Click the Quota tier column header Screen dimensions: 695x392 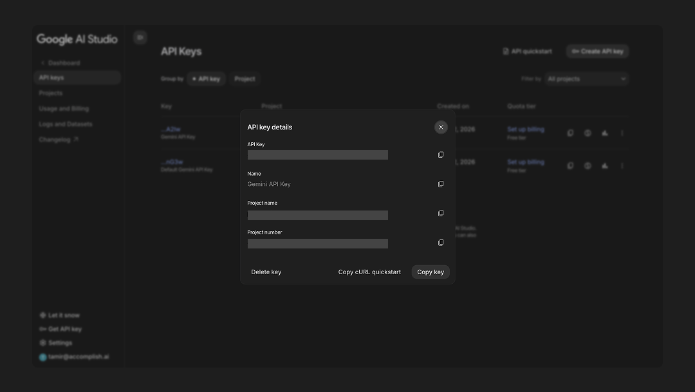[x=521, y=106]
